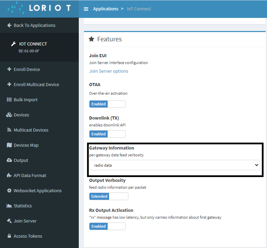Click the puzzle icon beside API Data Format

(x=9, y=175)
